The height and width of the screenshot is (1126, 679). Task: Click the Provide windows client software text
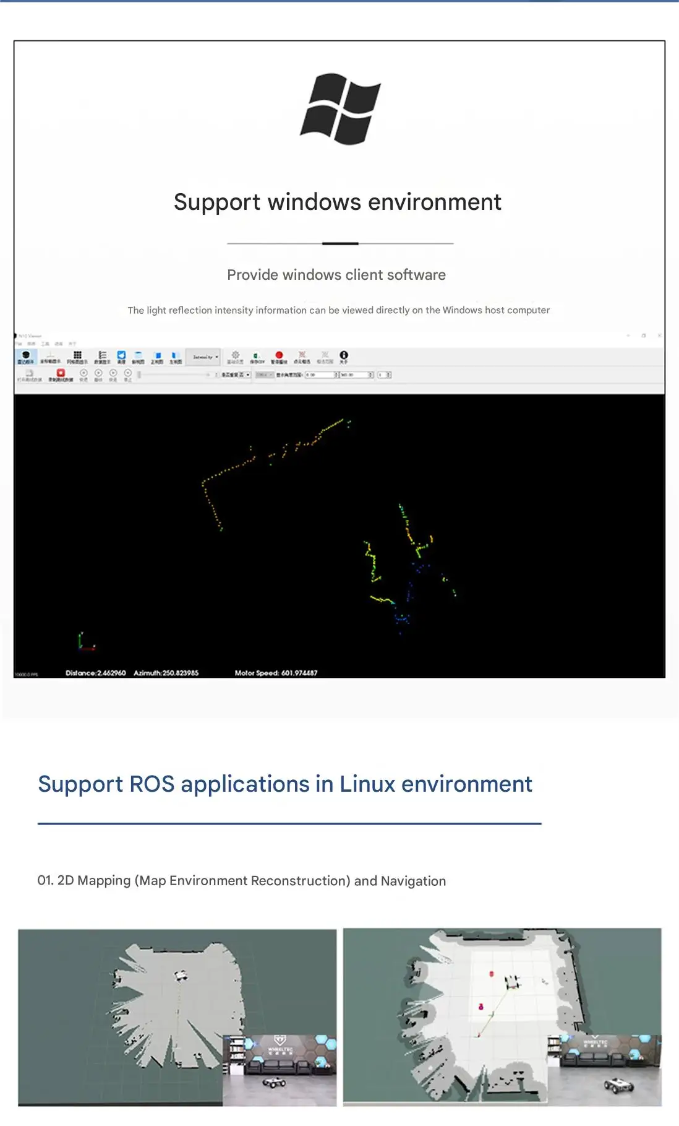336,275
